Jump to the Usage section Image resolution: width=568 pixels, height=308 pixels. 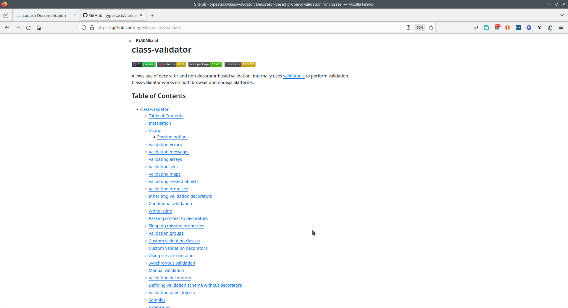tap(155, 131)
